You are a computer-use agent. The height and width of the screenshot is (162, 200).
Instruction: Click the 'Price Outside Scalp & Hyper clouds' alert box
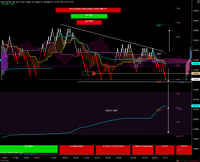tap(88, 10)
